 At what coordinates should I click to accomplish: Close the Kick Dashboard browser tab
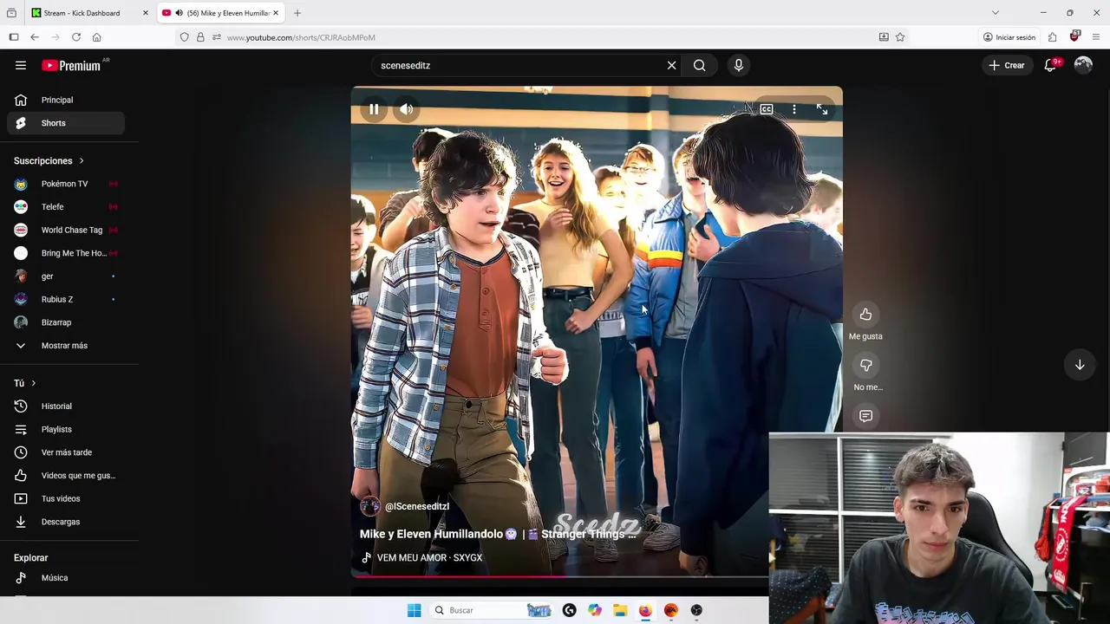[145, 13]
